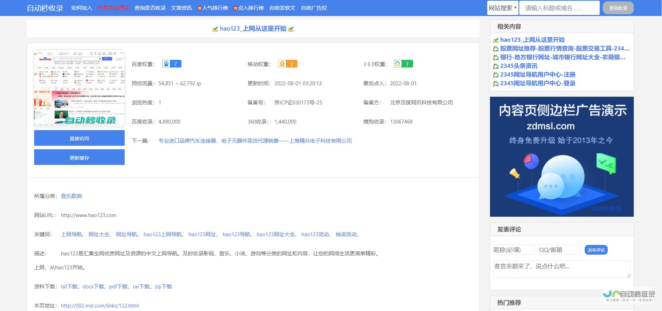Click the mobile weight orange paw badge
662x311 pixels.
click(288, 64)
